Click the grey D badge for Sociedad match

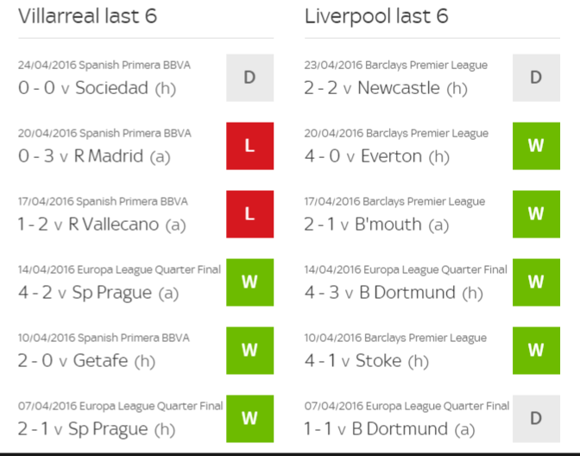click(x=250, y=78)
